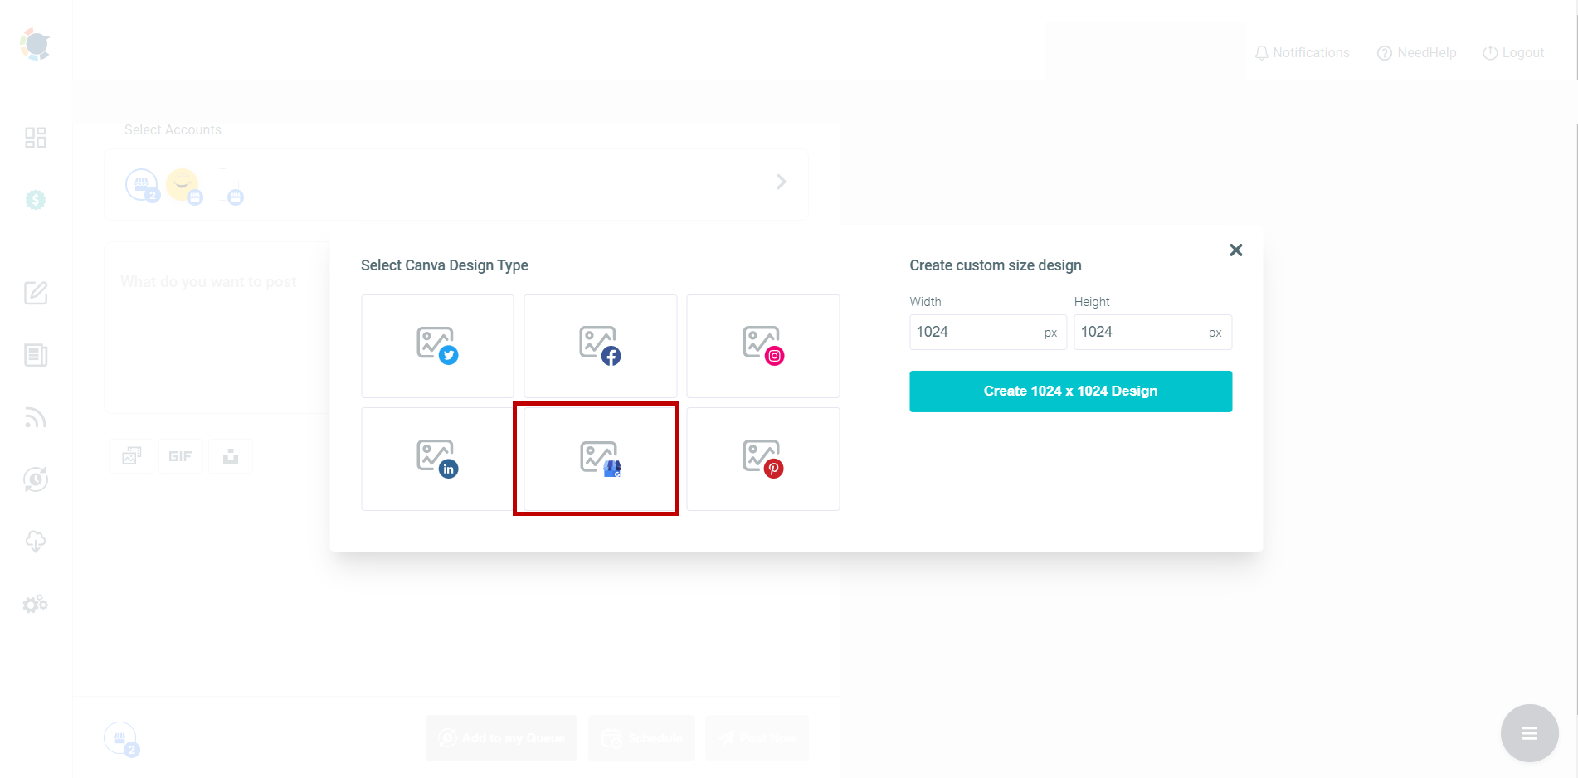The image size is (1578, 778).
Task: Select the LinkedIn Canva design type
Action: [x=437, y=459]
